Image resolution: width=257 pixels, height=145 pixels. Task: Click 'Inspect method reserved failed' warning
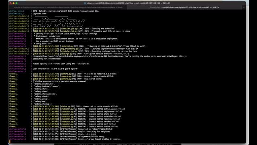pyautogui.click(x=76, y=119)
